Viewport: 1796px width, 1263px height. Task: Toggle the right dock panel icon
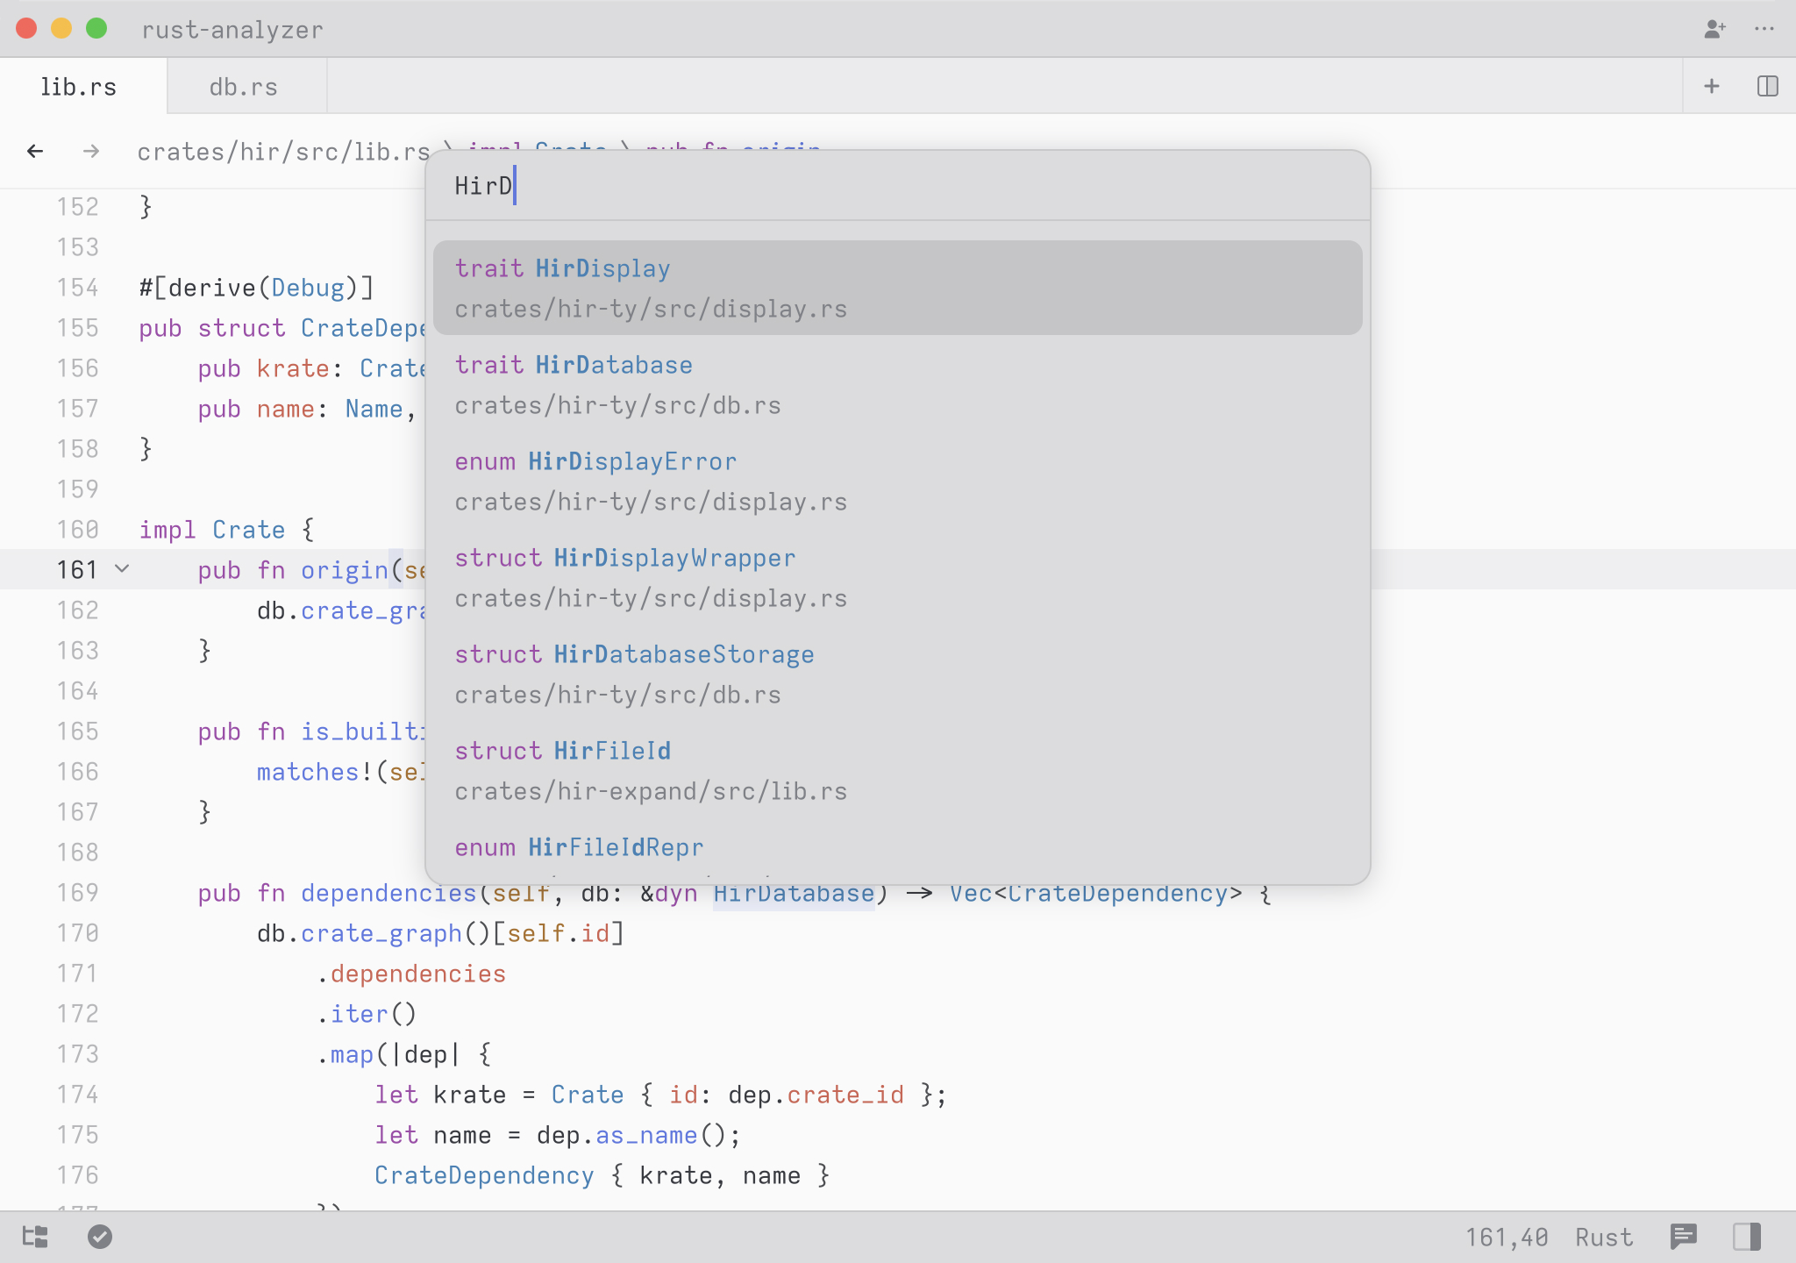coord(1746,1237)
